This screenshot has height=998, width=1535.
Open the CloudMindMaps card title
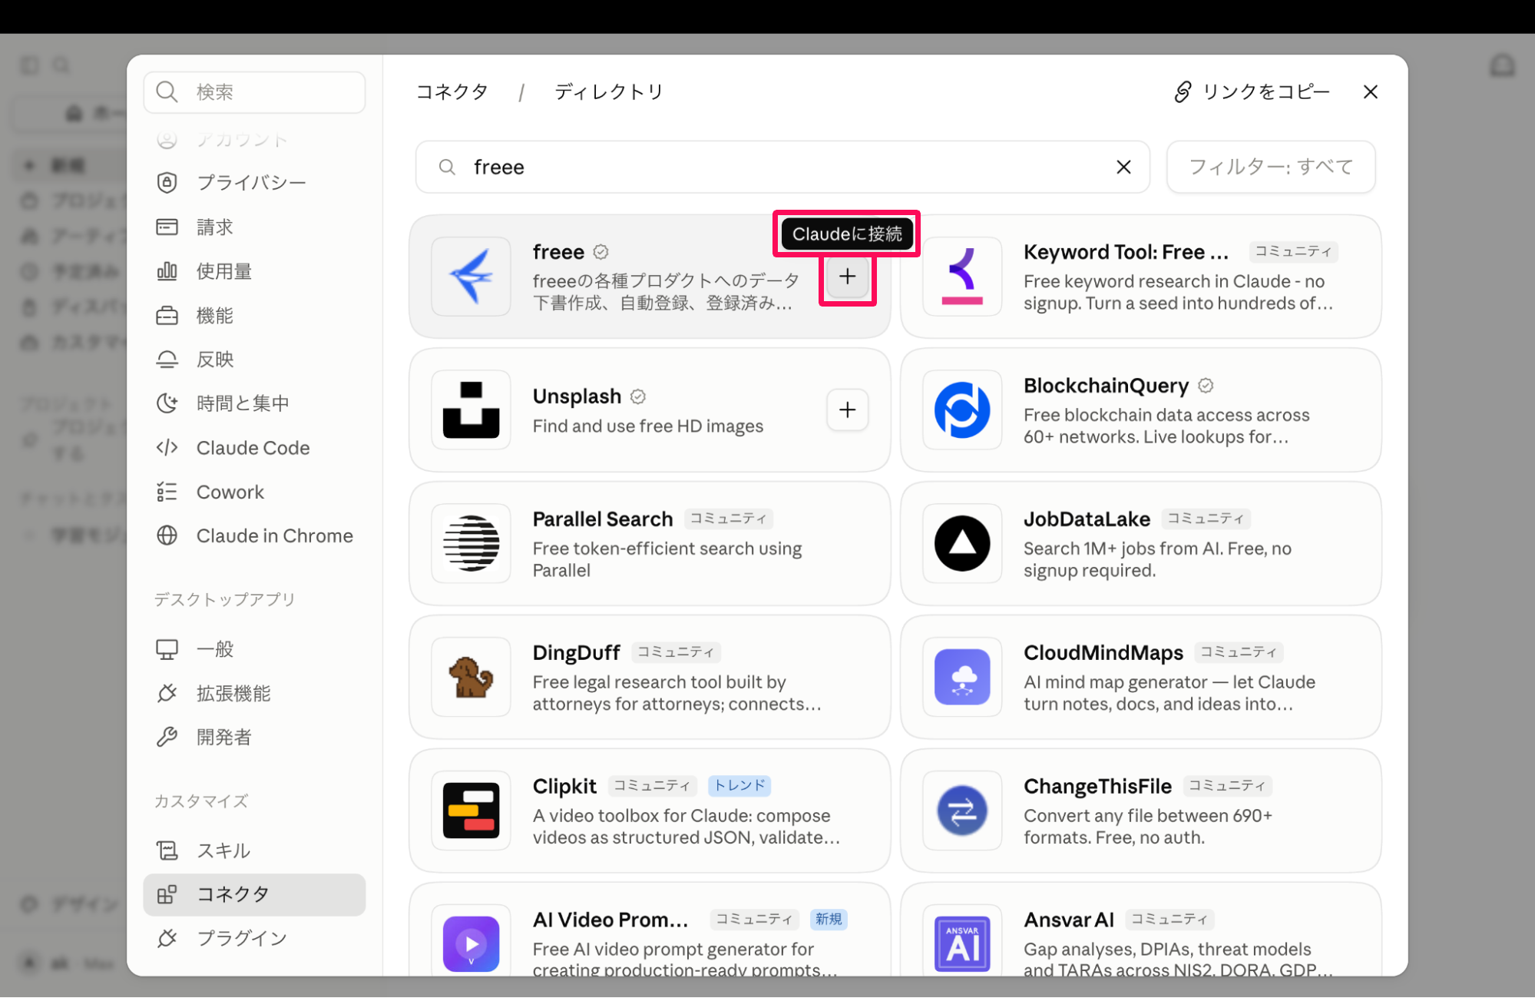(1103, 653)
